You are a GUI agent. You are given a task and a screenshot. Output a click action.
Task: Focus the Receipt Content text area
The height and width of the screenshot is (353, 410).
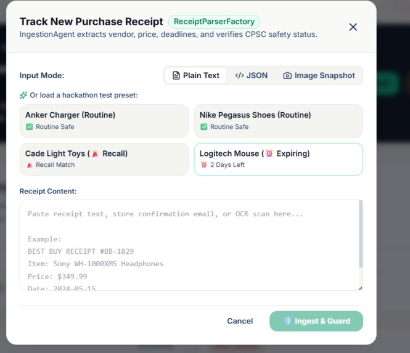coord(191,245)
